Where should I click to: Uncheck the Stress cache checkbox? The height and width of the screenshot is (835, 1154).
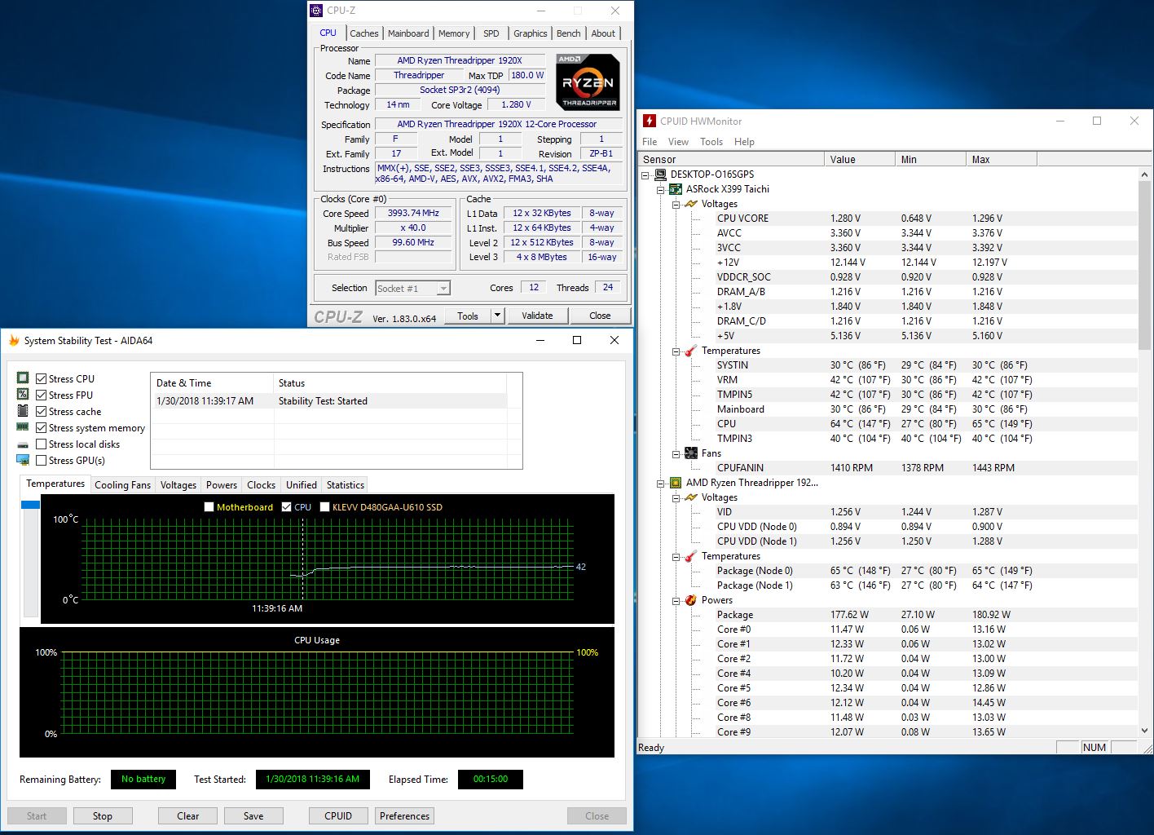pyautogui.click(x=42, y=412)
